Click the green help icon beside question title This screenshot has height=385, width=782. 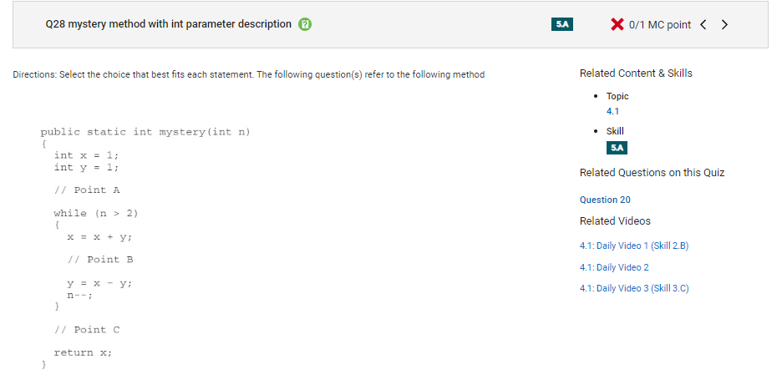[x=305, y=24]
